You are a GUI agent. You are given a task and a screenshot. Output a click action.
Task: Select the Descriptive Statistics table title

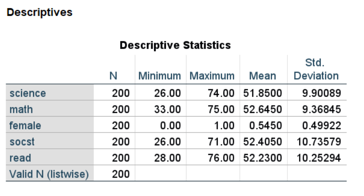[x=175, y=45]
